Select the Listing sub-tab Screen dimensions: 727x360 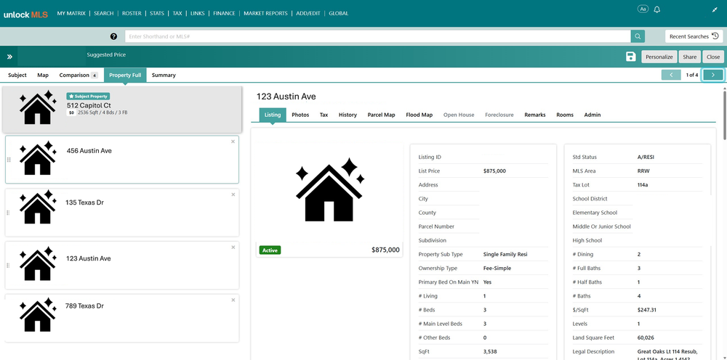coord(273,115)
